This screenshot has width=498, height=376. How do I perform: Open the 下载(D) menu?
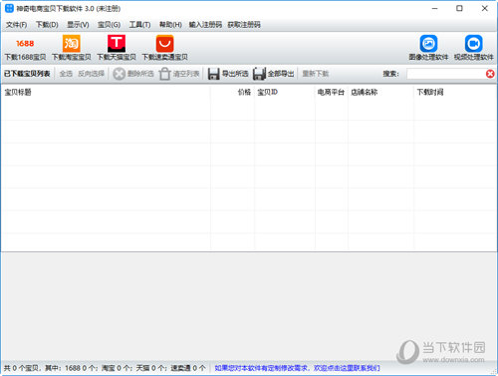47,25
